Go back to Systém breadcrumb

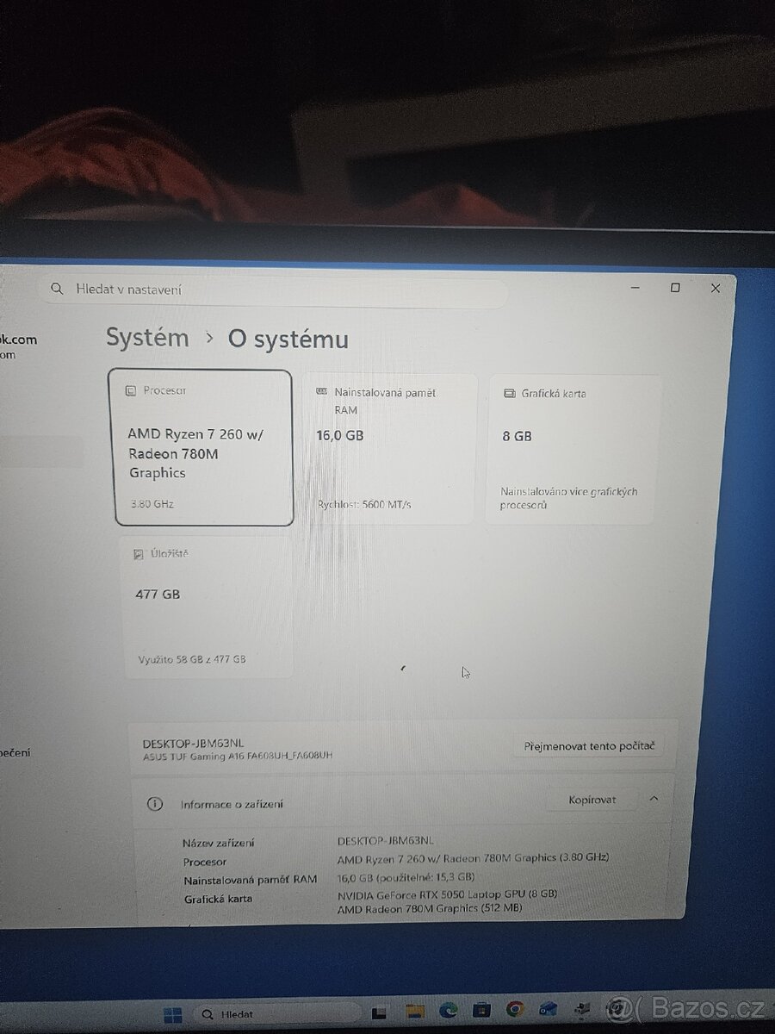coord(147,338)
